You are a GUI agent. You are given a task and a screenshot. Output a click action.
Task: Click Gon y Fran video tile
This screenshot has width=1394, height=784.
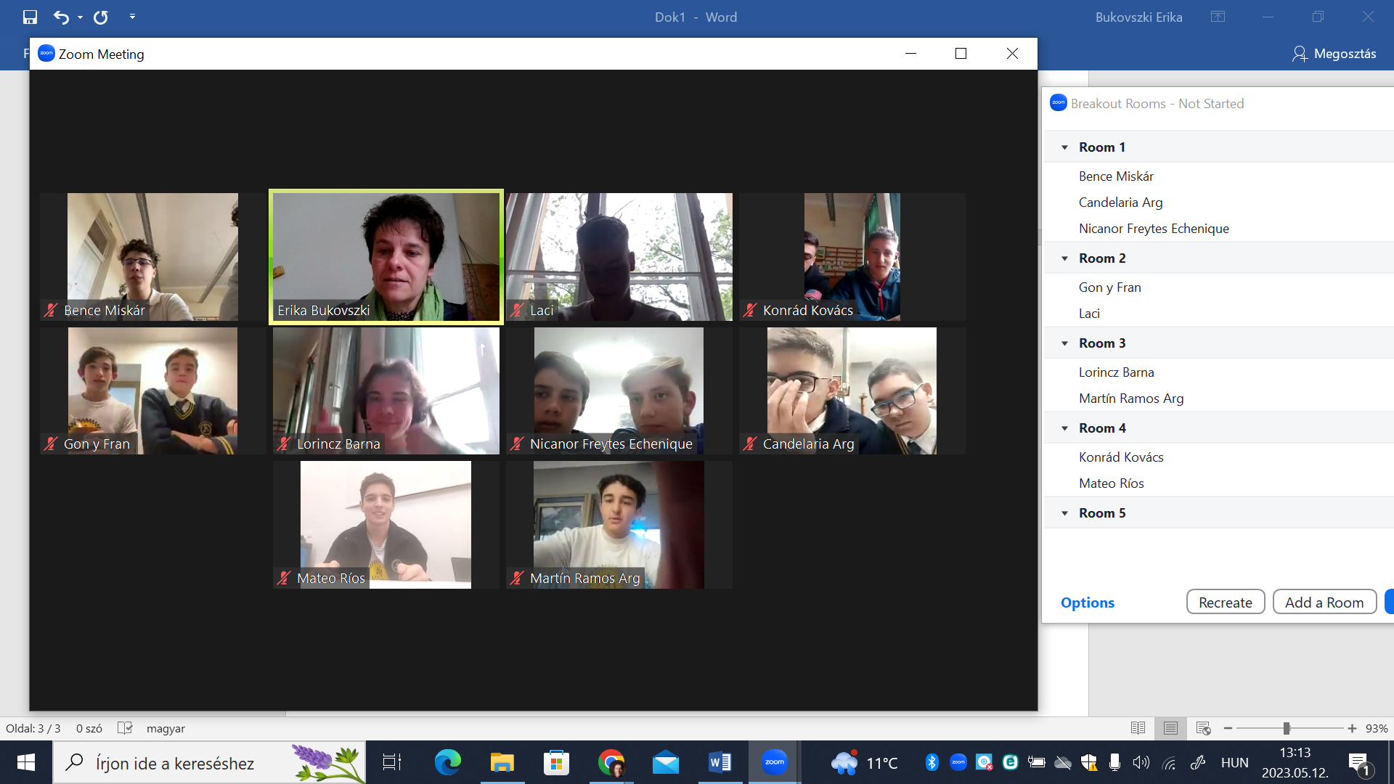[x=152, y=391]
